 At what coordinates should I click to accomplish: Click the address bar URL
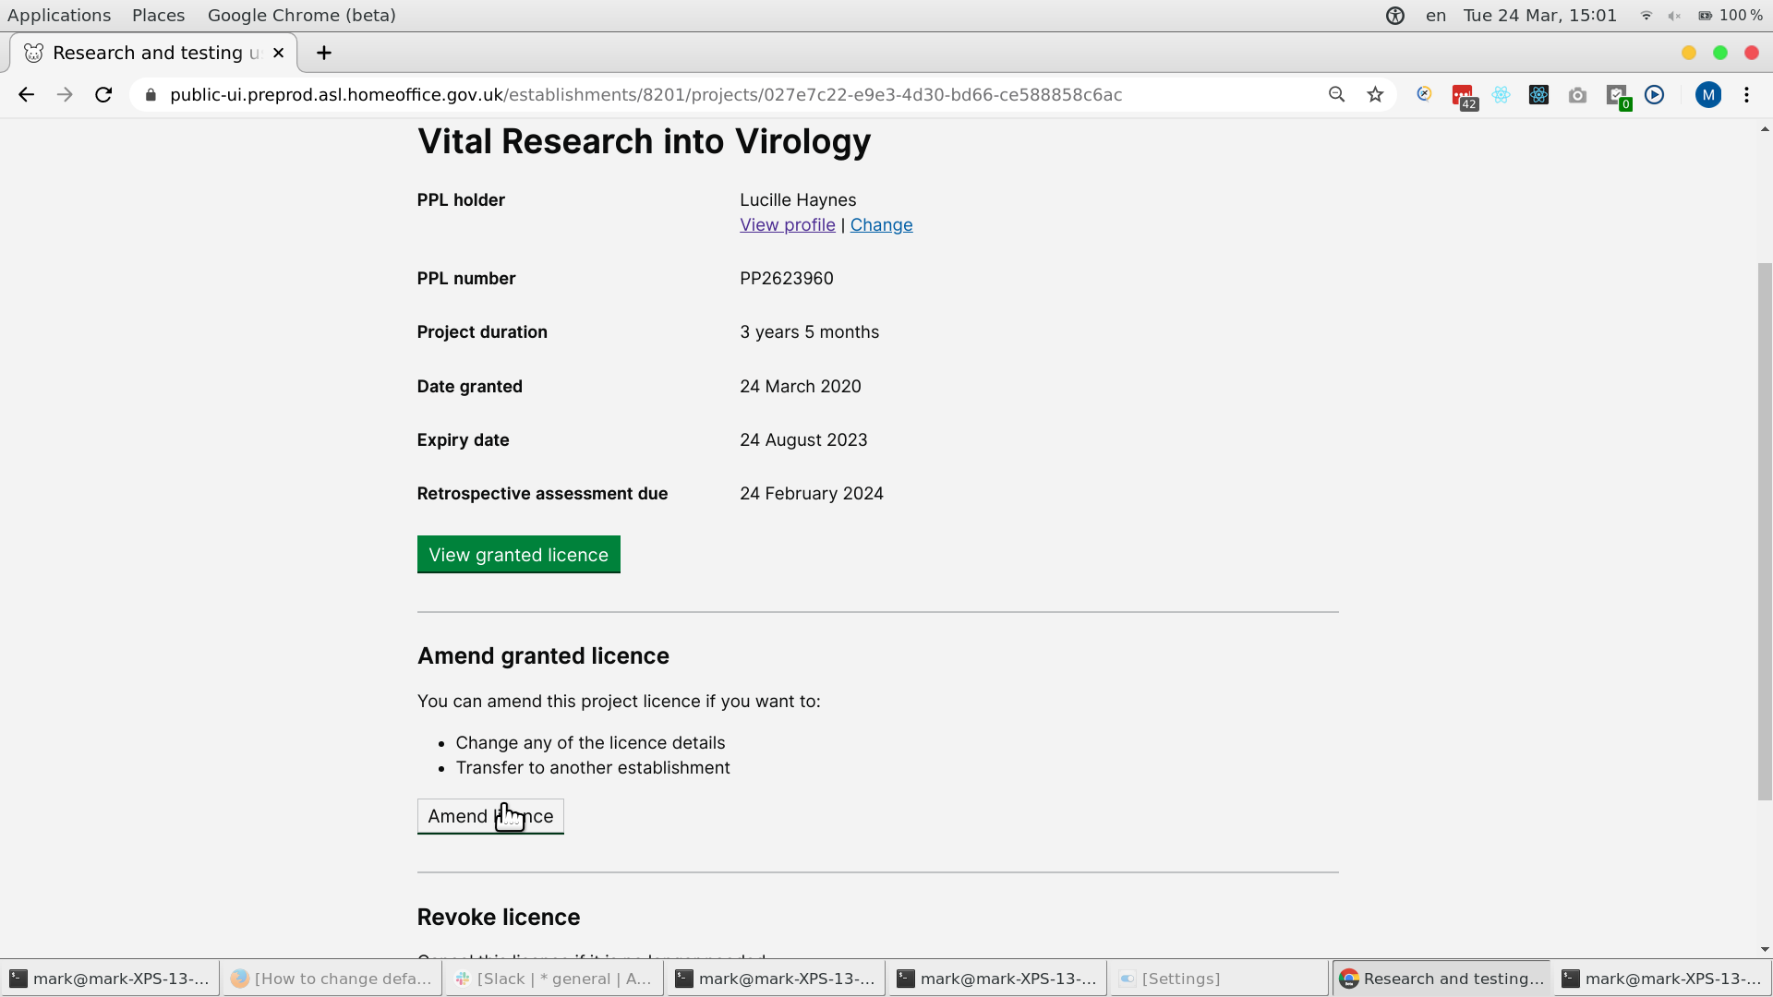pyautogui.click(x=645, y=95)
